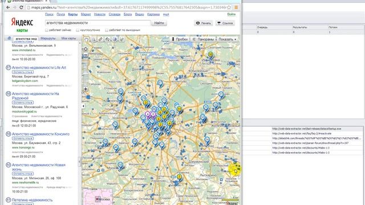Toggle the Пробки traffic layer
Viewport: 365px width, 205px height.
coord(180,39)
